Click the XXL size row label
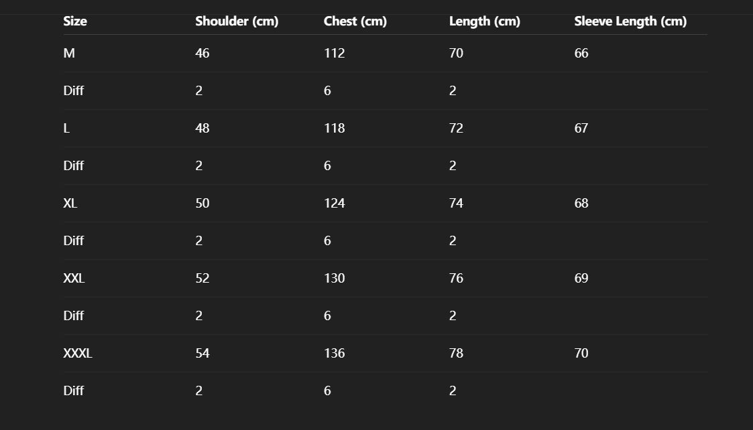Image resolution: width=753 pixels, height=430 pixels. pyautogui.click(x=74, y=279)
